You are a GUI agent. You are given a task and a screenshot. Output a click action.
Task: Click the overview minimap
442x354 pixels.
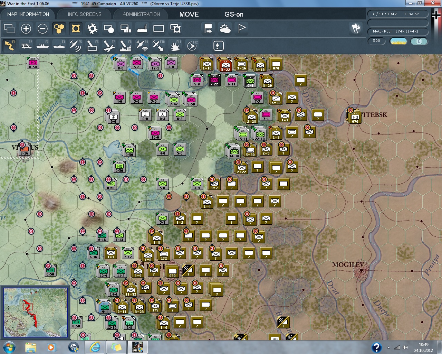pos(35,313)
